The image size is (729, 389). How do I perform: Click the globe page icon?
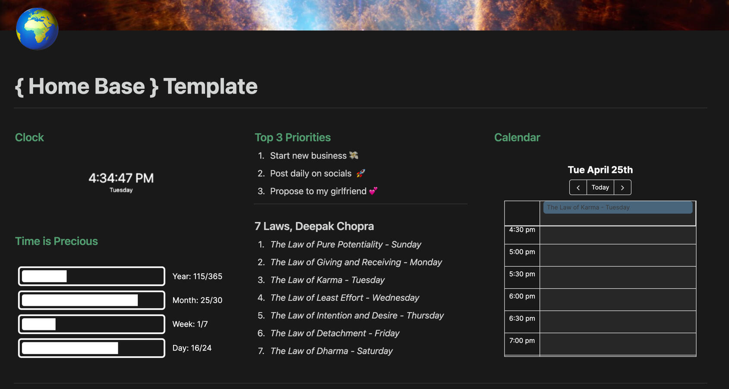[37, 29]
